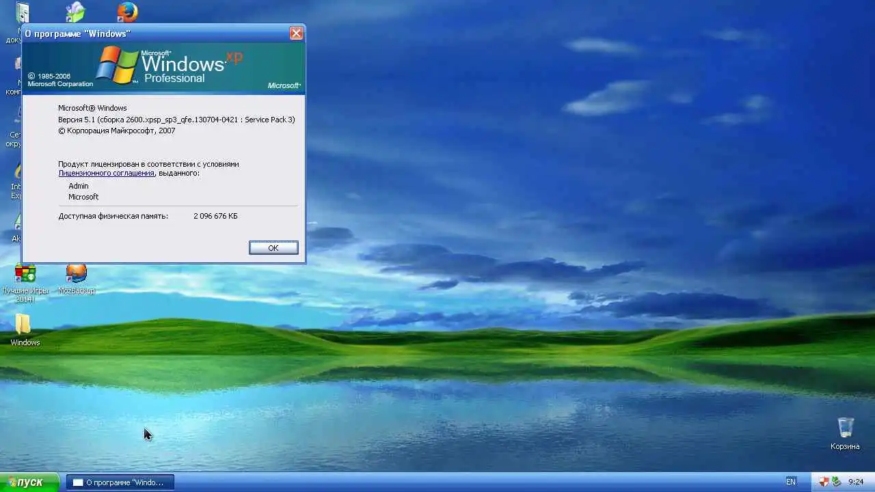Click the 9:24 clock in the tray
This screenshot has height=492, width=875.
click(x=856, y=482)
